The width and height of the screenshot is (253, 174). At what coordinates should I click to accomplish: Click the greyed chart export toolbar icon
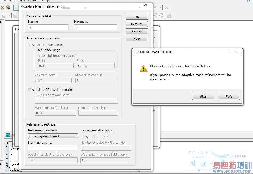(x=169, y=16)
